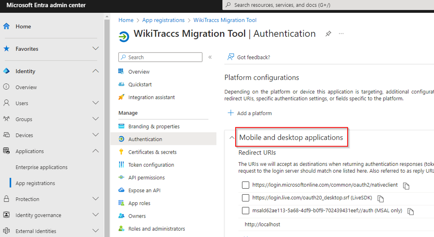Go to App registrations breadcrumb link
This screenshot has width=434, height=237.
[x=163, y=20]
